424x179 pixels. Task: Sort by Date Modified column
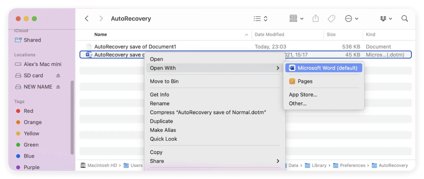coord(269,35)
